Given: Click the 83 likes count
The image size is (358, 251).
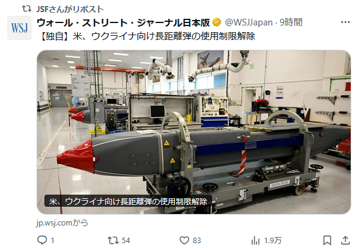Looking at the screenshot, I should [x=197, y=241].
